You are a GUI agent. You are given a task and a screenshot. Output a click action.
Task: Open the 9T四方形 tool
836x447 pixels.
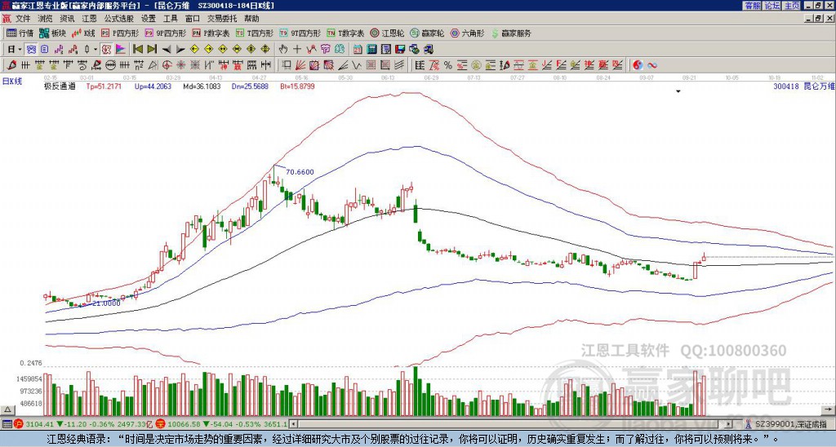(300, 33)
